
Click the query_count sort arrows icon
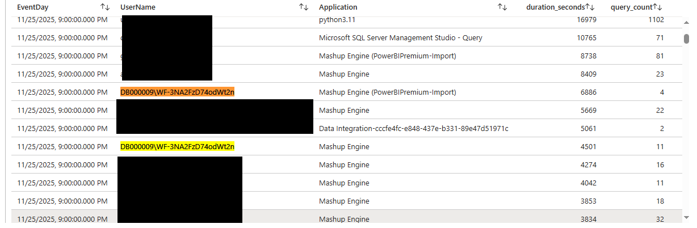click(658, 7)
